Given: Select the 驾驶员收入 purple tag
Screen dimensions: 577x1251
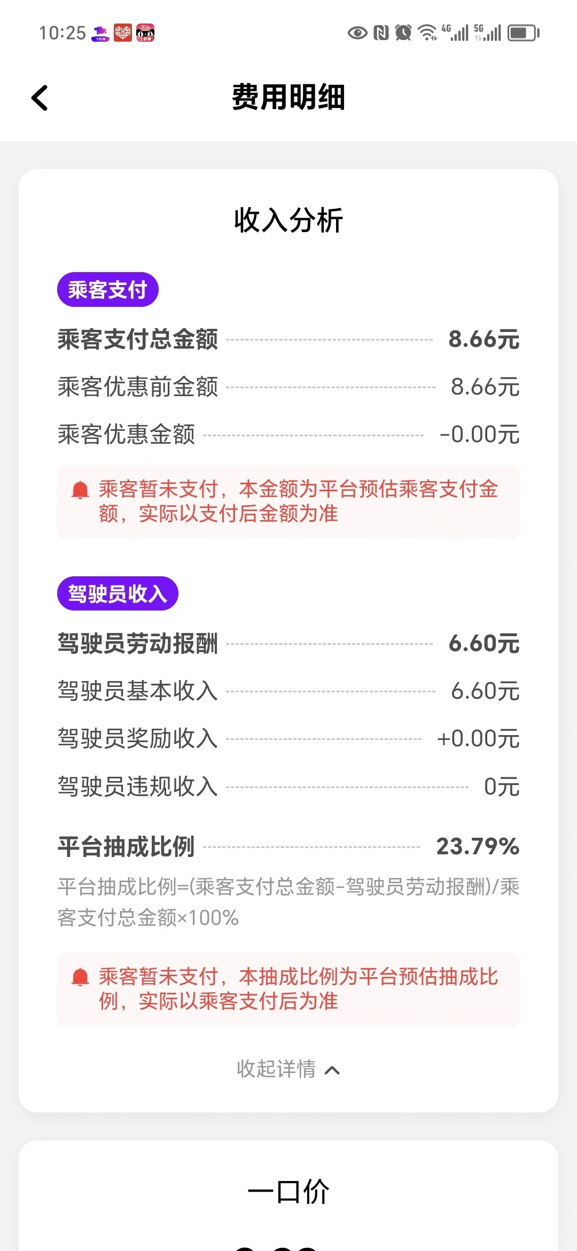Looking at the screenshot, I should (x=118, y=593).
